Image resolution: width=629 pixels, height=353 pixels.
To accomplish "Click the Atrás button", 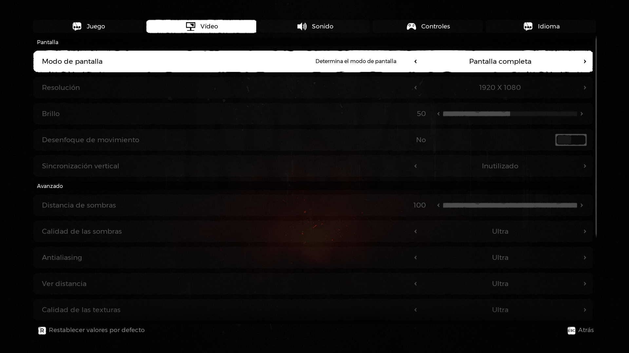I will (x=585, y=330).
